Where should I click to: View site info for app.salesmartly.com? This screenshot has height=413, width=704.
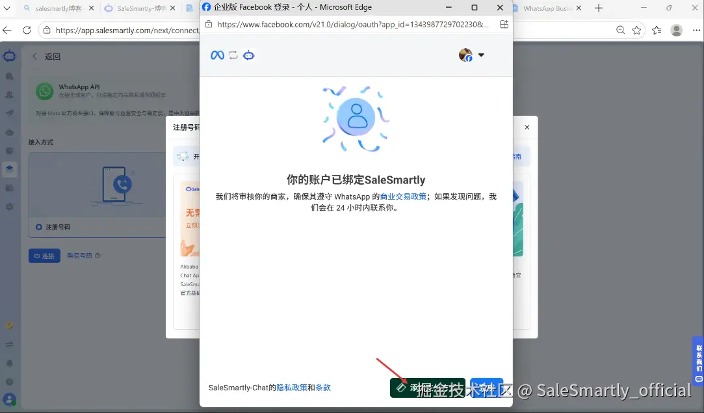[x=47, y=30]
